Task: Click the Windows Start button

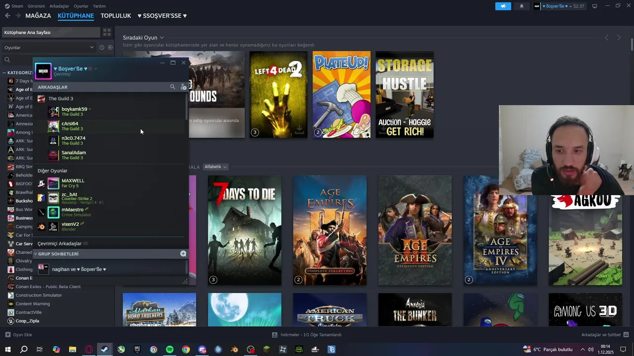Action: tap(8, 350)
